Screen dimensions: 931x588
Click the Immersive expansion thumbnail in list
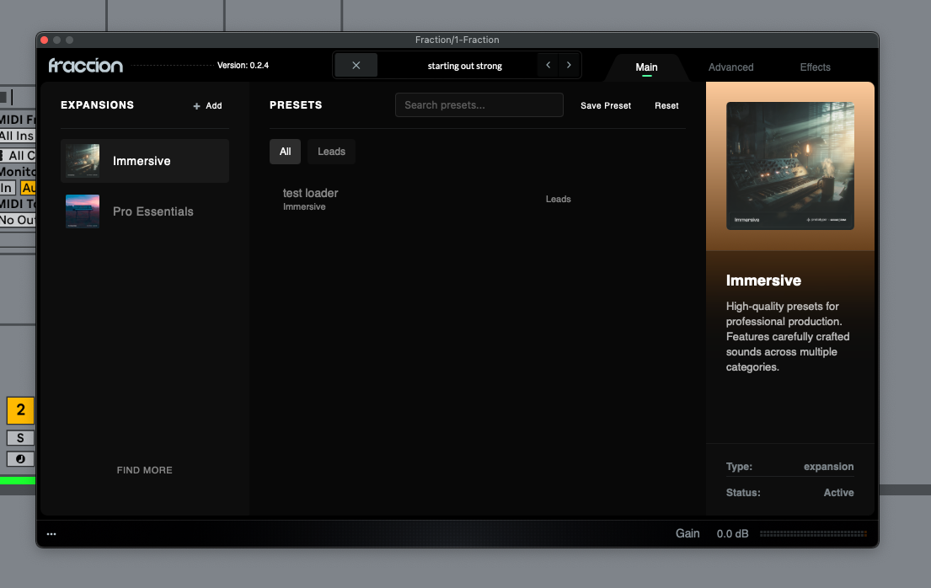(83, 161)
